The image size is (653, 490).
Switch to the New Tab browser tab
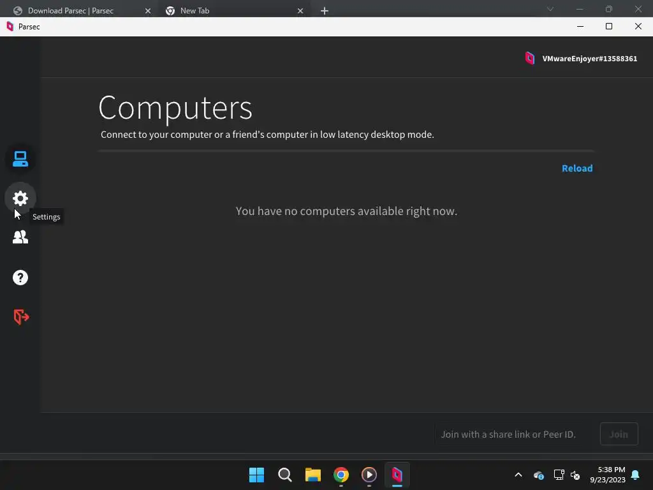(195, 11)
